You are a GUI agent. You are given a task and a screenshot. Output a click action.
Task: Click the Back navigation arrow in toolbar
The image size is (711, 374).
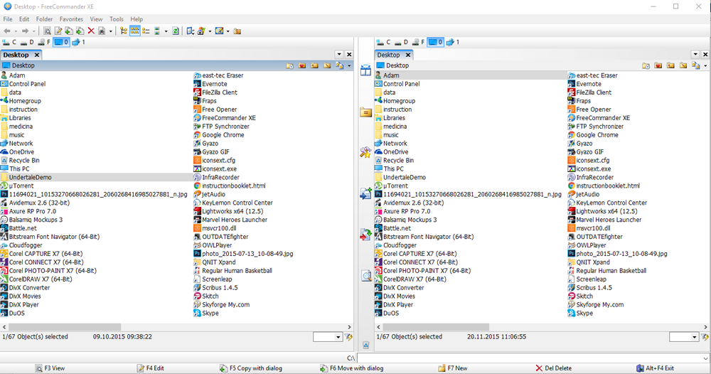(x=7, y=31)
